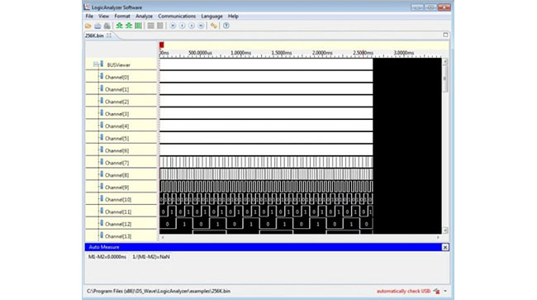
Task: Select Channel[3] in the tree
Action: (x=116, y=114)
